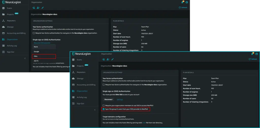Open Repeaters in the back window sidebar
This screenshot has height=128, width=260.
coord(11,21)
